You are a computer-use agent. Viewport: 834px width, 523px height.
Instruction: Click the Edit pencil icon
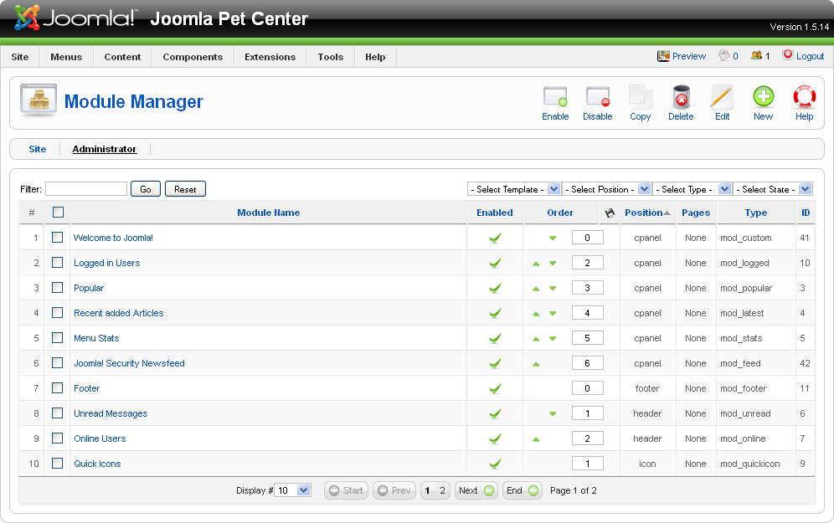coord(722,97)
